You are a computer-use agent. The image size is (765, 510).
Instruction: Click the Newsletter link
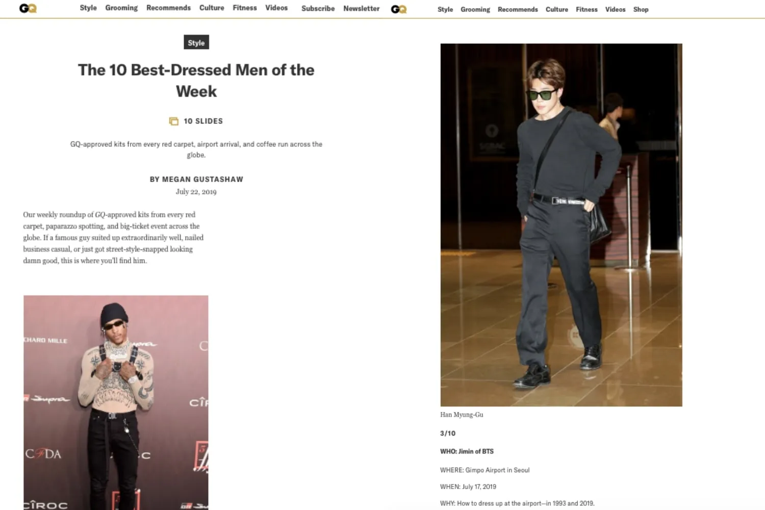362,8
